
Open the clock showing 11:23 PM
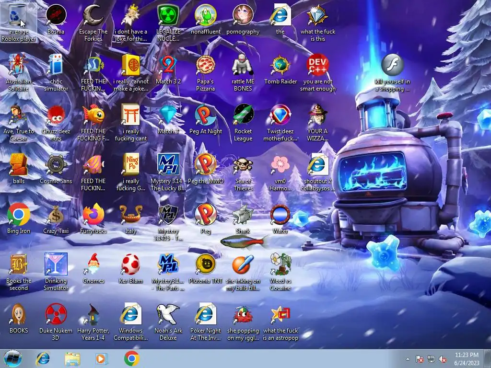467,359
